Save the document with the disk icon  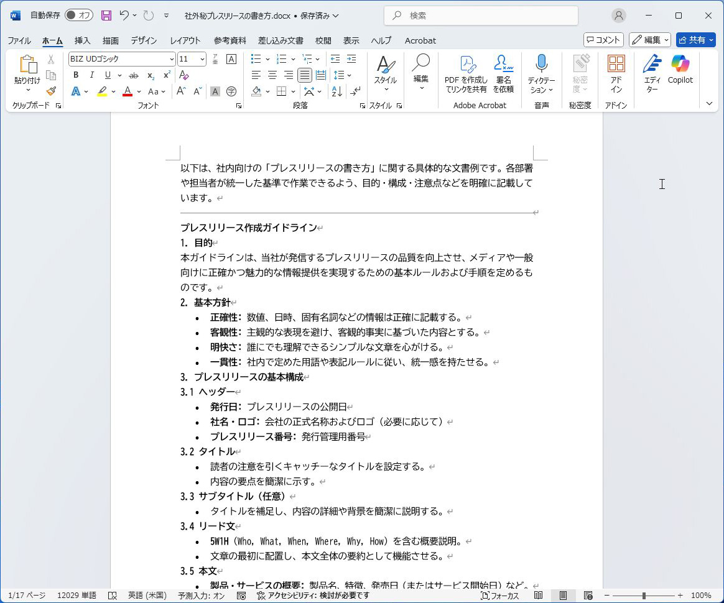coord(106,16)
